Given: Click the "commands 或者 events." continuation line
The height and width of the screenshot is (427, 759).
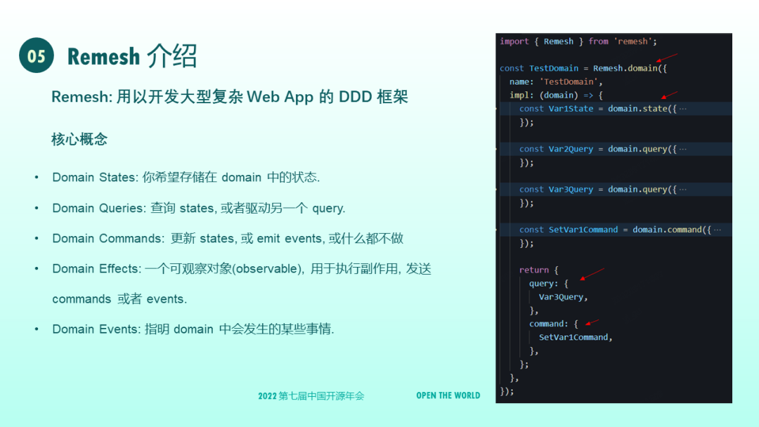Looking at the screenshot, I should (x=119, y=299).
